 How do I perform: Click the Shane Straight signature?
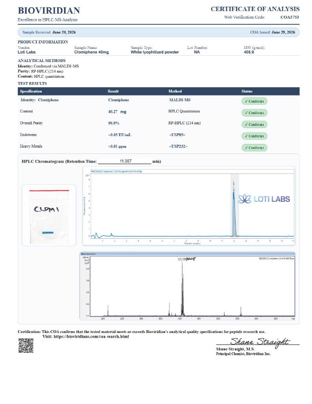pos(260,342)
